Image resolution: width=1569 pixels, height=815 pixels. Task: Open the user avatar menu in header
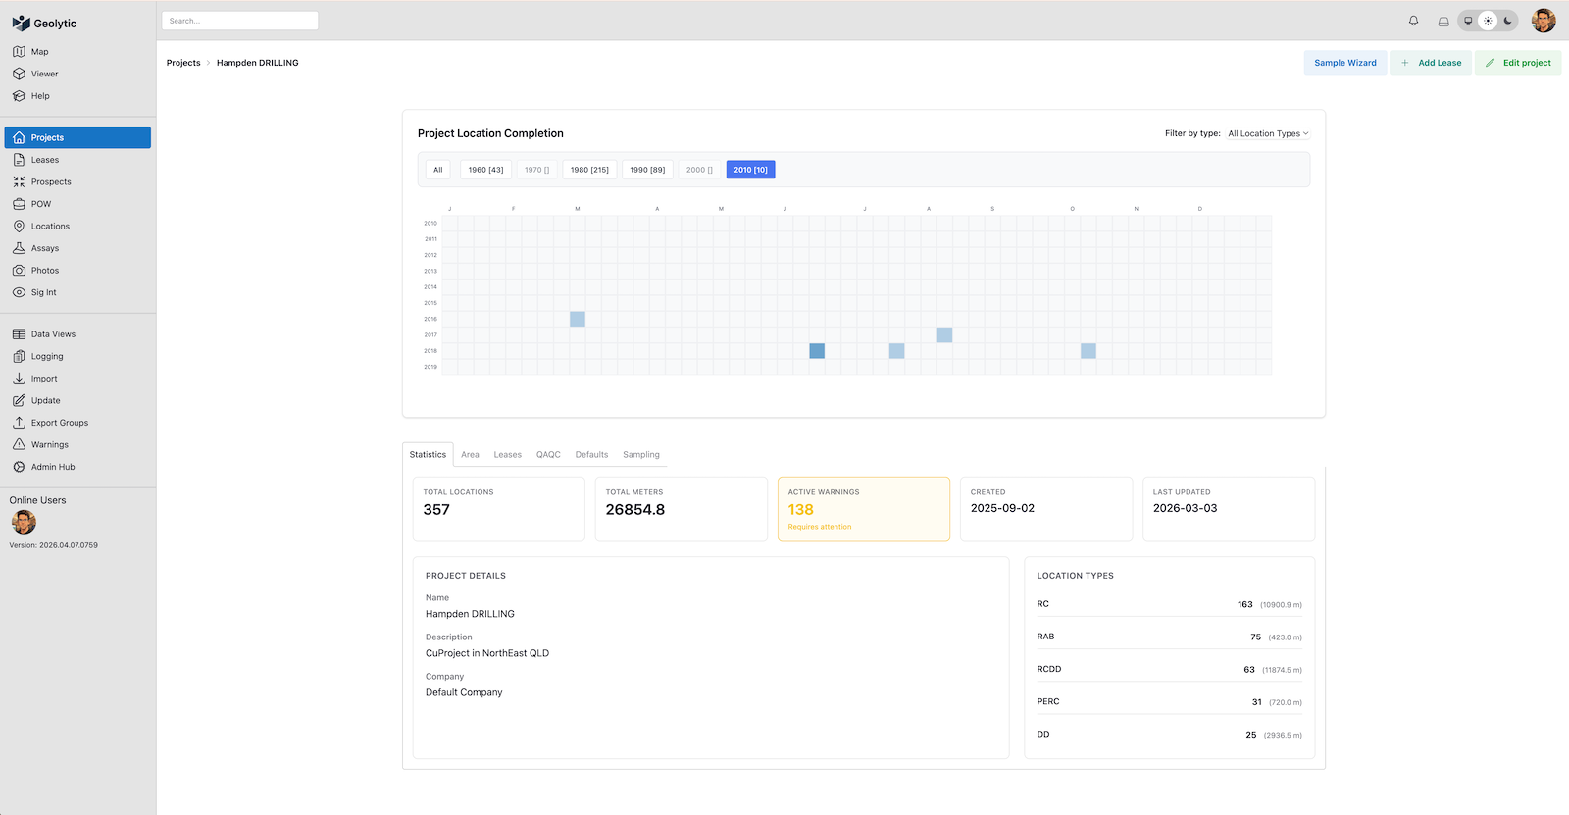pos(1544,21)
